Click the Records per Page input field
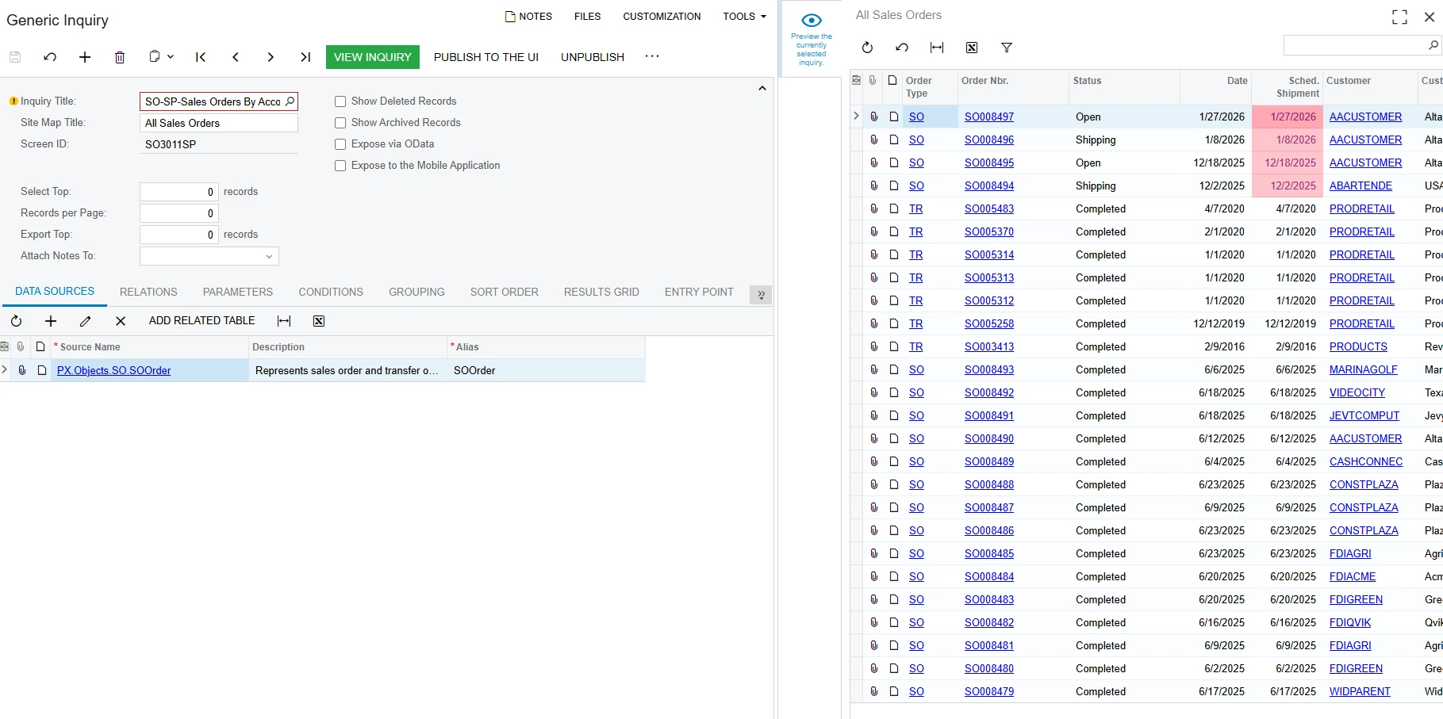The width and height of the screenshot is (1443, 719). 179,213
